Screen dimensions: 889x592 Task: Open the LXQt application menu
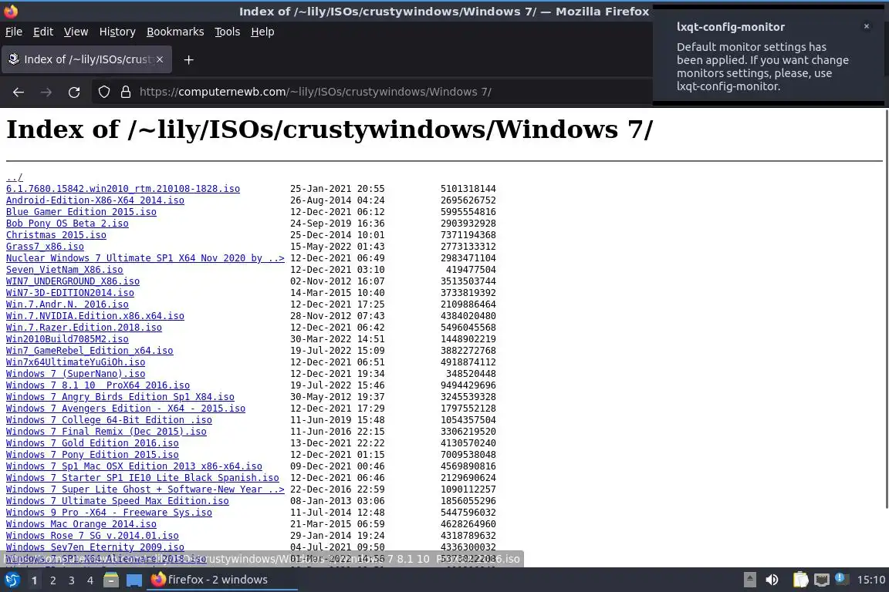[12, 580]
